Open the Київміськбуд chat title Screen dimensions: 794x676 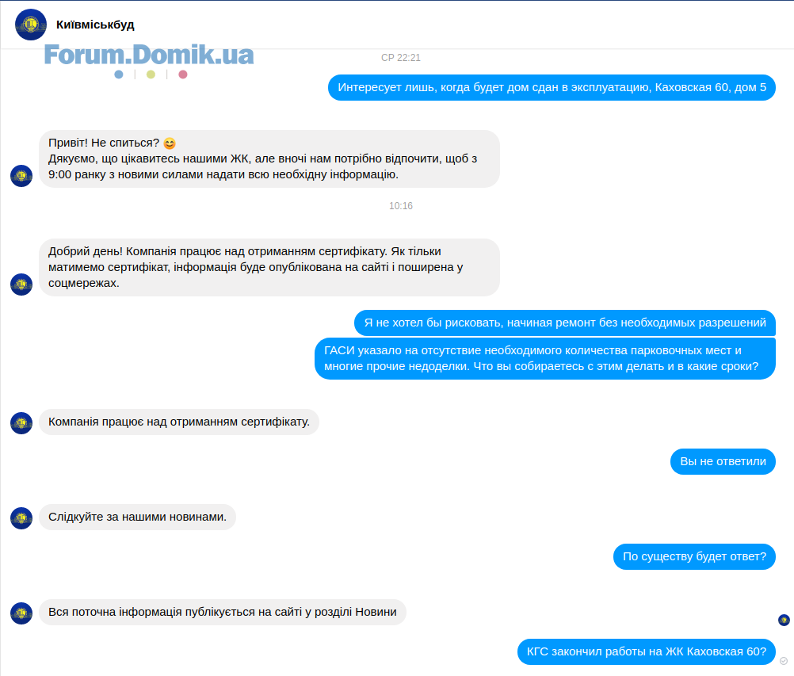pos(95,25)
